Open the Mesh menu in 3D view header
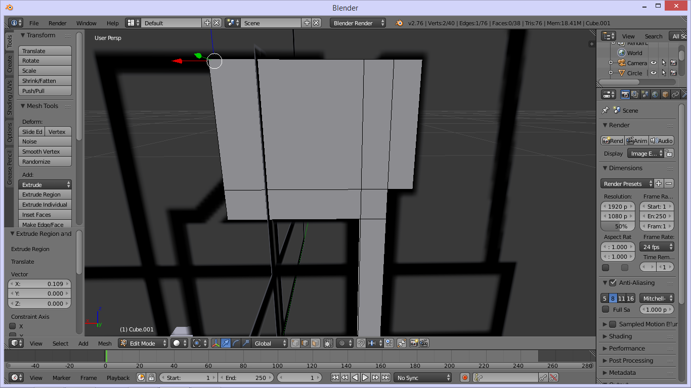Viewport: 691px width, 388px height. point(105,343)
